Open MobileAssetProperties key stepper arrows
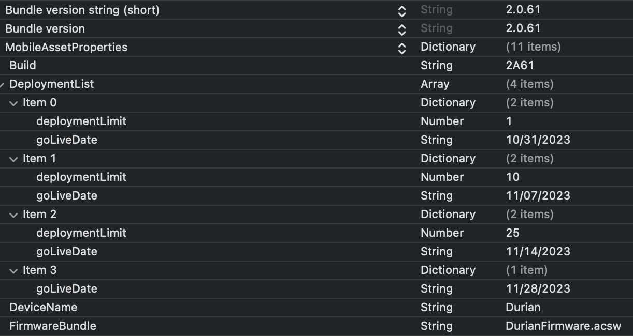Image resolution: width=633 pixels, height=336 pixels. coord(402,48)
